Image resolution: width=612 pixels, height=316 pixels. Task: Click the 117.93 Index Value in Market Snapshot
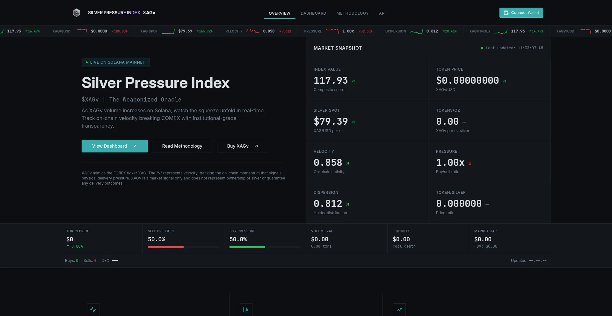pyautogui.click(x=331, y=81)
